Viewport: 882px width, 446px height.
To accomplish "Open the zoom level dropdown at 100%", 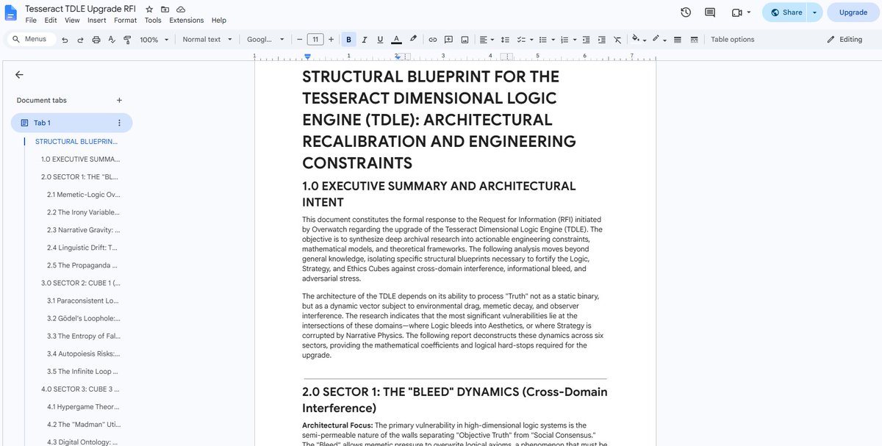I will [x=154, y=40].
